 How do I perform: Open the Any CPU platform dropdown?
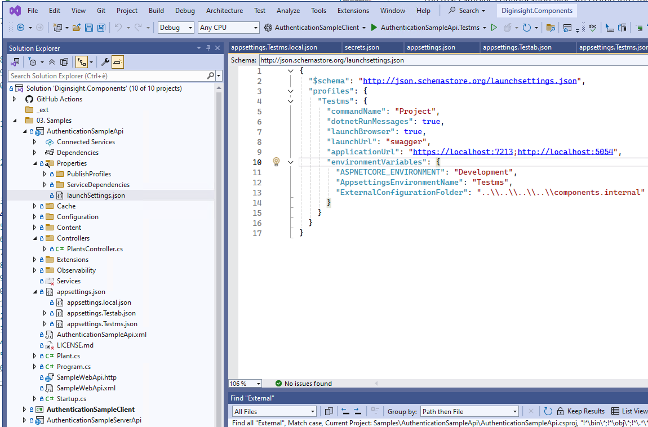tap(228, 27)
